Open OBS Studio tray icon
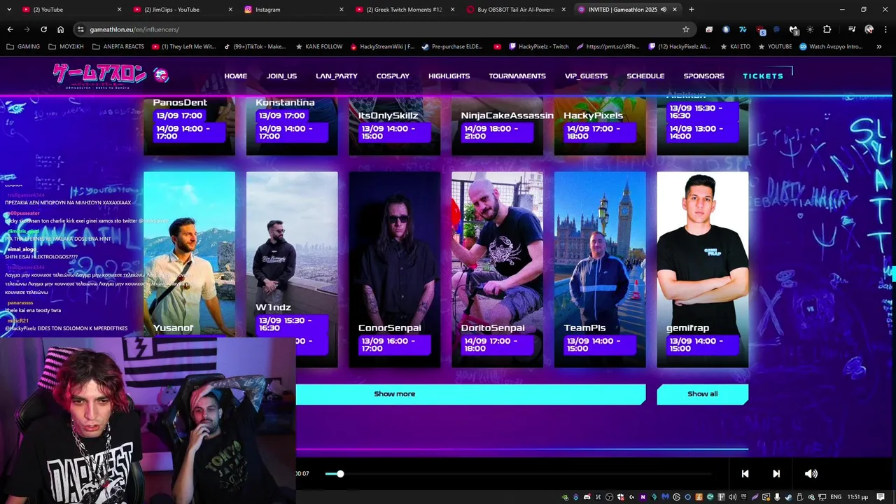The height and width of the screenshot is (504, 896). 609,497
